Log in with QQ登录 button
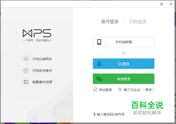This screenshot has height=124, width=176. pyautogui.click(x=124, y=64)
